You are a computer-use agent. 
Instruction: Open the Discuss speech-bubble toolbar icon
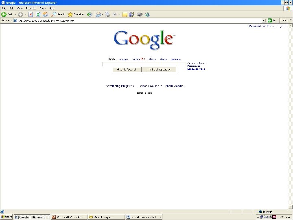(140, 14)
